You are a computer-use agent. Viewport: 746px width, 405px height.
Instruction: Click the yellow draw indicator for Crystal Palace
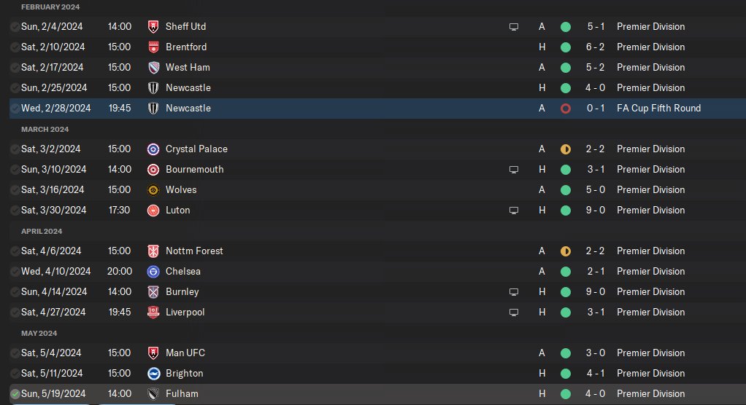click(x=565, y=149)
